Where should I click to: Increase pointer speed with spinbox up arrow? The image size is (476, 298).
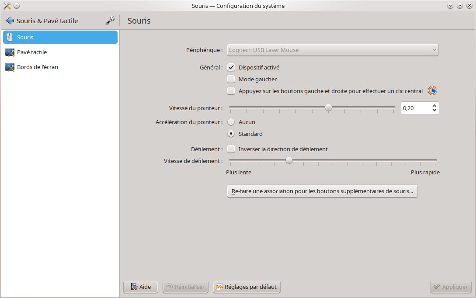434,105
